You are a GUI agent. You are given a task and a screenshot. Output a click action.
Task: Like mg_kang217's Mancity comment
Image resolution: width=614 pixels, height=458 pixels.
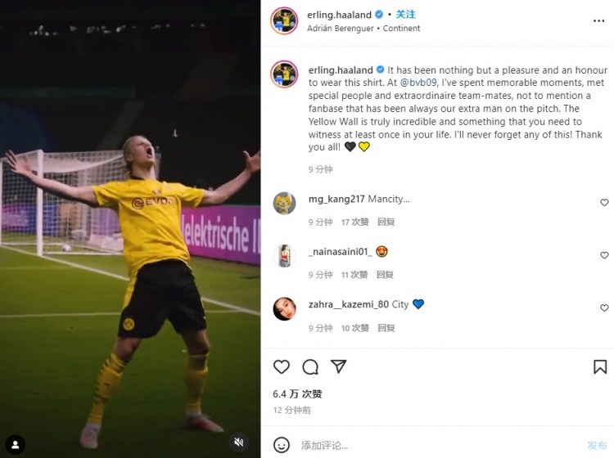tap(604, 203)
